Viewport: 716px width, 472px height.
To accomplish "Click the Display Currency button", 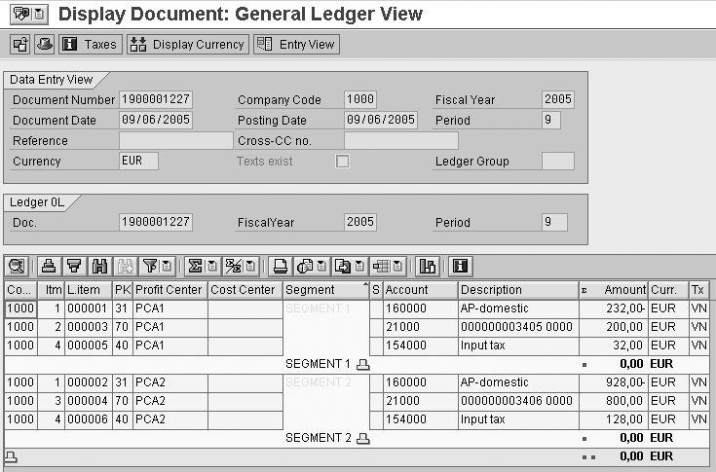I will click(x=187, y=44).
